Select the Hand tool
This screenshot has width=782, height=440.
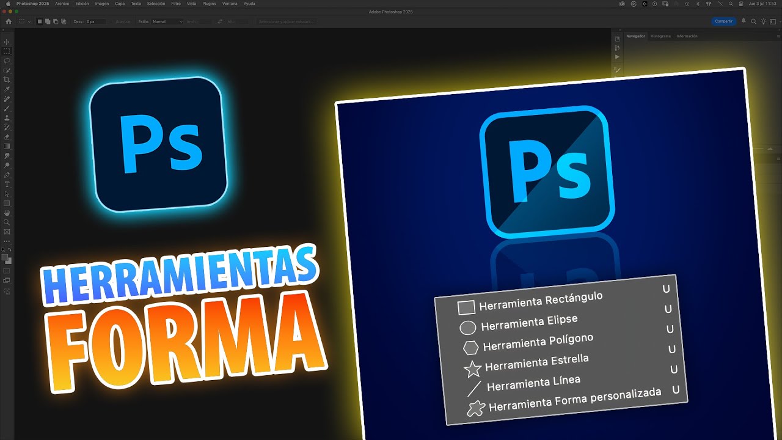(x=7, y=213)
